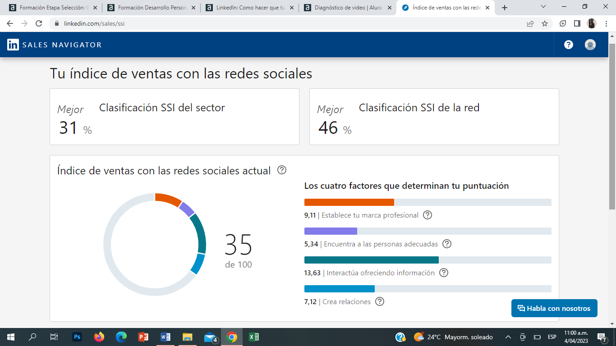Open Microsoft Edge from the taskbar
Viewport: 616px width, 346px height.
click(x=121, y=337)
